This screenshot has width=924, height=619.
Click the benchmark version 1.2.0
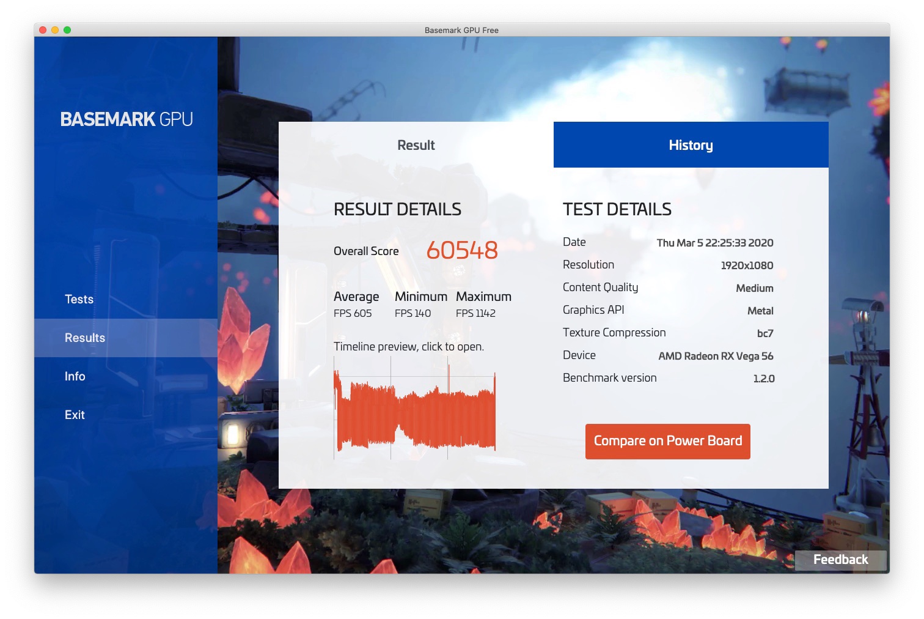[x=764, y=379]
